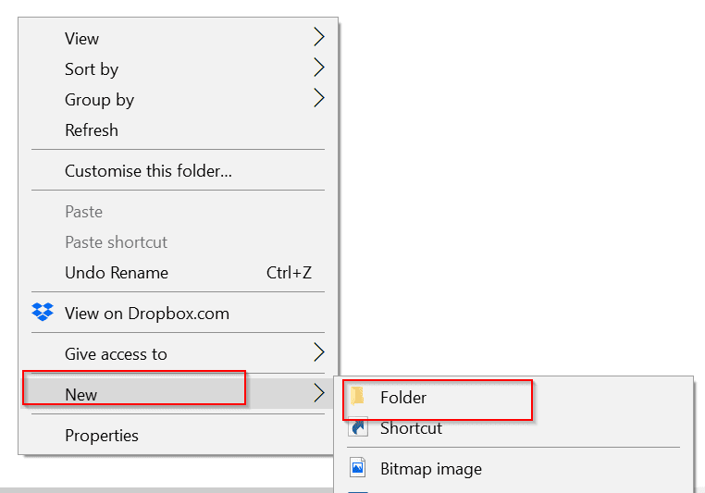Image resolution: width=705 pixels, height=493 pixels.
Task: Expand the Give access to chevron
Action: [318, 353]
